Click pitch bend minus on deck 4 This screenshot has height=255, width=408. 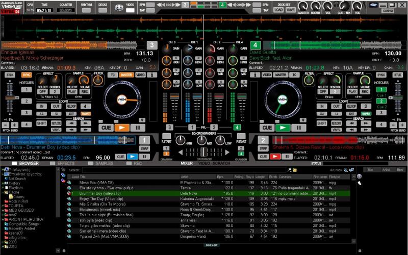[393, 125]
